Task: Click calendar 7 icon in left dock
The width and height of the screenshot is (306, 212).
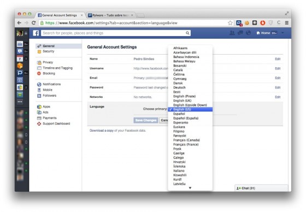Action: [20, 58]
